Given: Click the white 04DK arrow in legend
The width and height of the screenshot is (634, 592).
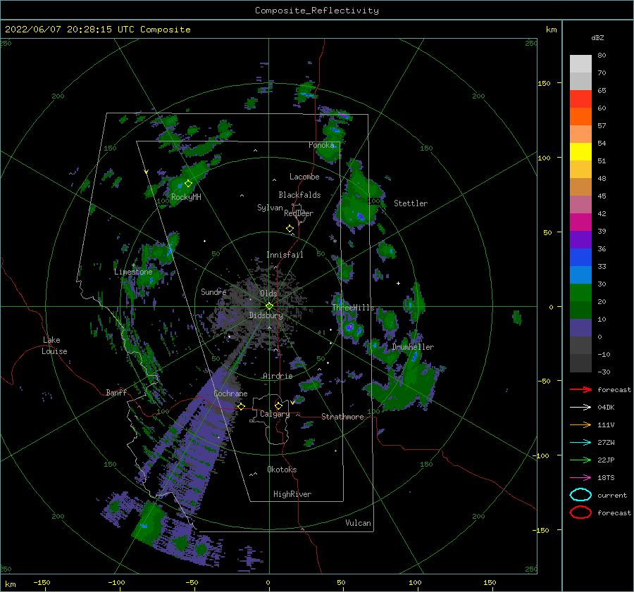Looking at the screenshot, I should pyautogui.click(x=580, y=408).
